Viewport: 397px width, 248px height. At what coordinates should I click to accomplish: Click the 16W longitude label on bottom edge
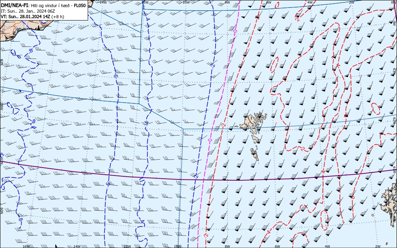(26, 246)
